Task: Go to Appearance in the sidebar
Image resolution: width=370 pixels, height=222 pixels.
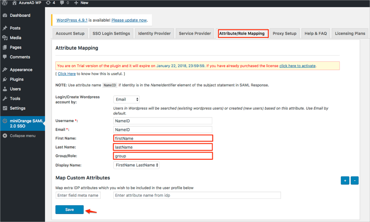Action: coord(21,70)
